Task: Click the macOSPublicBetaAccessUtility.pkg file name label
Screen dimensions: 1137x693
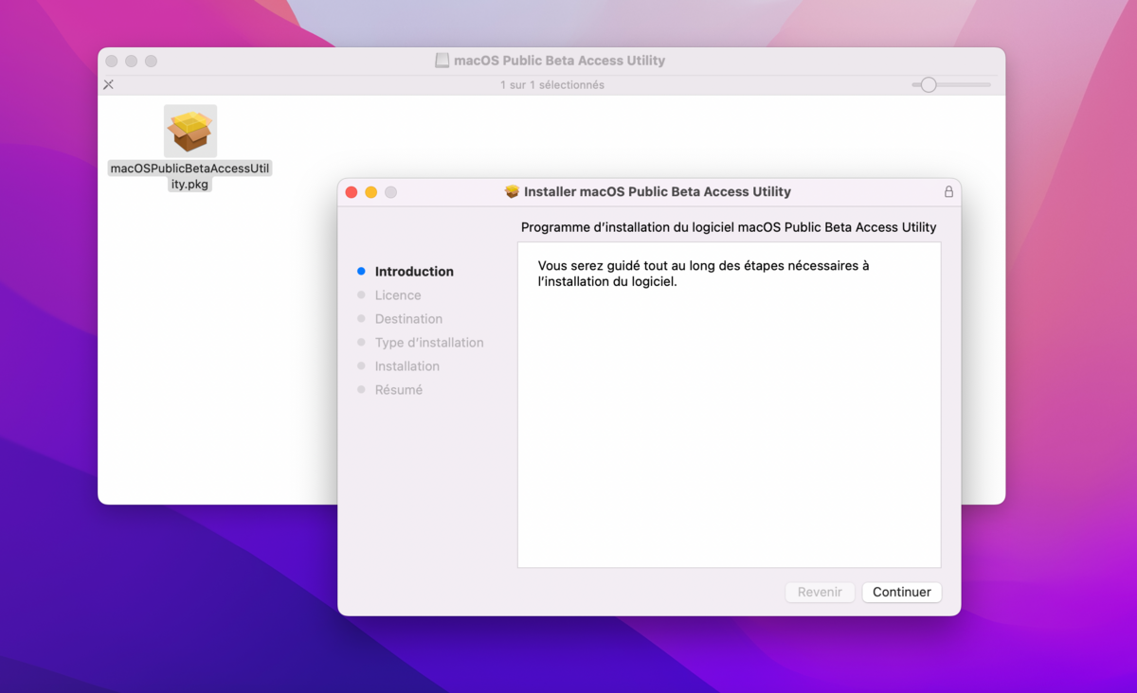Action: [x=190, y=176]
